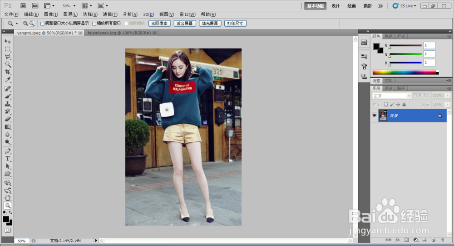Click the zoom in magnifier option
Image resolution: width=454 pixels, height=246 pixels.
click(x=25, y=24)
